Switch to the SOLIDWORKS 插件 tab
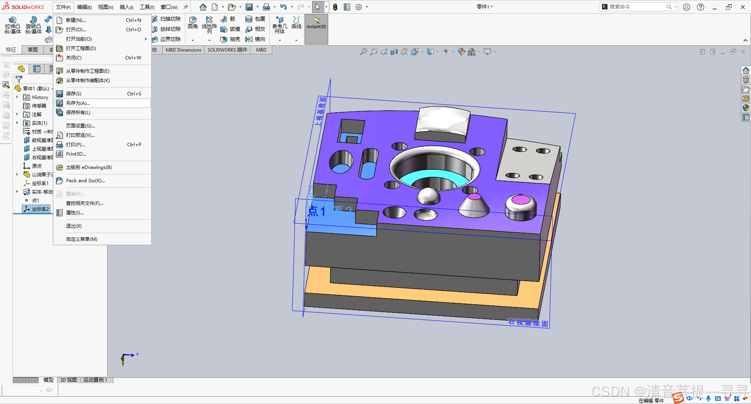This screenshot has height=404, width=751. coord(227,50)
